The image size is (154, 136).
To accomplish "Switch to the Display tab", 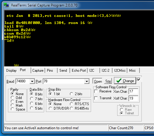I will [x=11, y=71].
